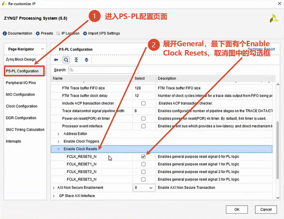Click Import XPS Settings gear icon
Image resolution: width=284 pixels, height=219 pixels.
click(85, 33)
